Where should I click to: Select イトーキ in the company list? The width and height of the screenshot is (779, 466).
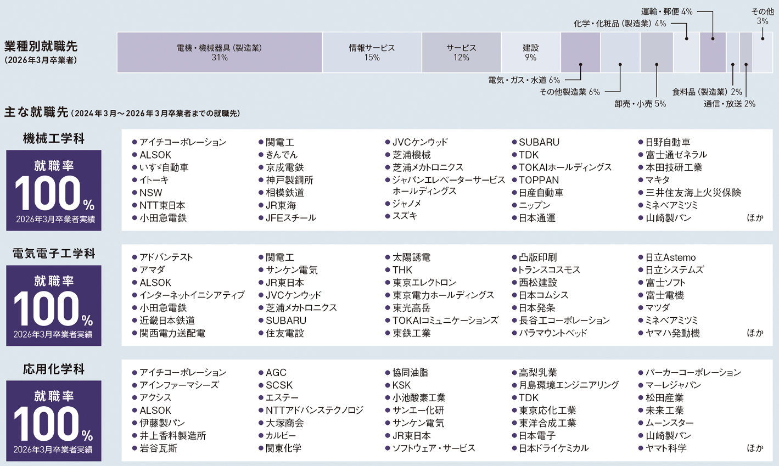[x=154, y=180]
